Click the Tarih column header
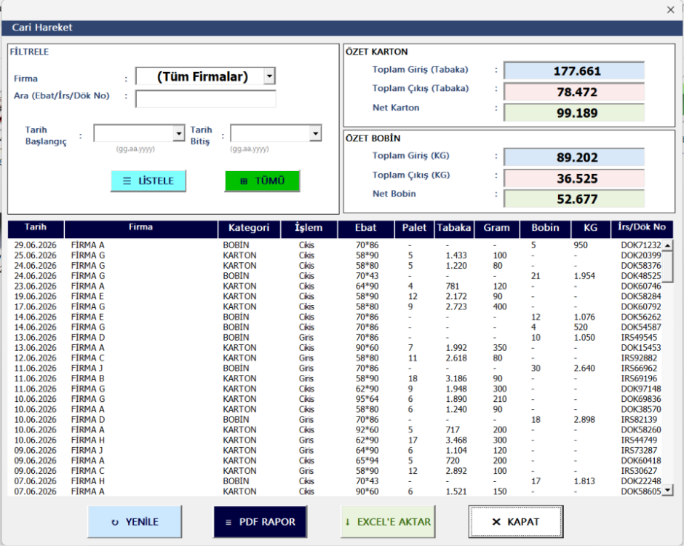This screenshot has height=546, width=684. (x=36, y=229)
